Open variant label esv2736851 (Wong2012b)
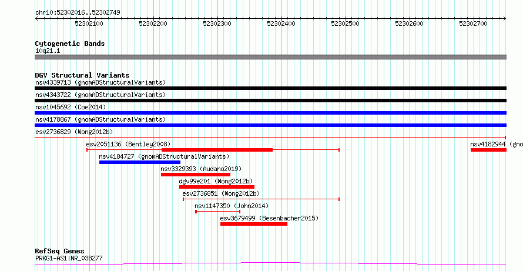This screenshot has height=271, width=523. click(221, 193)
